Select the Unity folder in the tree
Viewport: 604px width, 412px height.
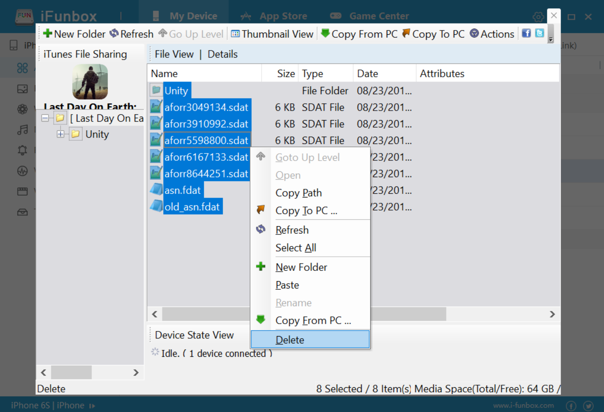pos(97,134)
